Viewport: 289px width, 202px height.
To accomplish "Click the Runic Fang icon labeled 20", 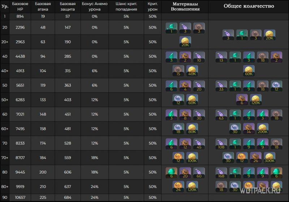I will 185,173.
